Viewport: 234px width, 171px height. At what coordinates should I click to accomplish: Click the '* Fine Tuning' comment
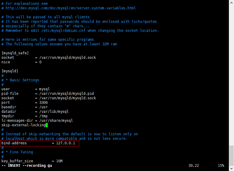point(17,152)
